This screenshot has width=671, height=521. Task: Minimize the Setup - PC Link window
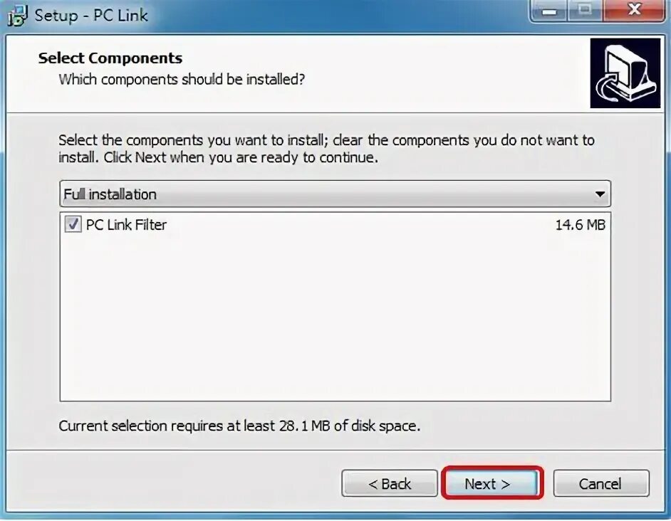pyautogui.click(x=549, y=11)
